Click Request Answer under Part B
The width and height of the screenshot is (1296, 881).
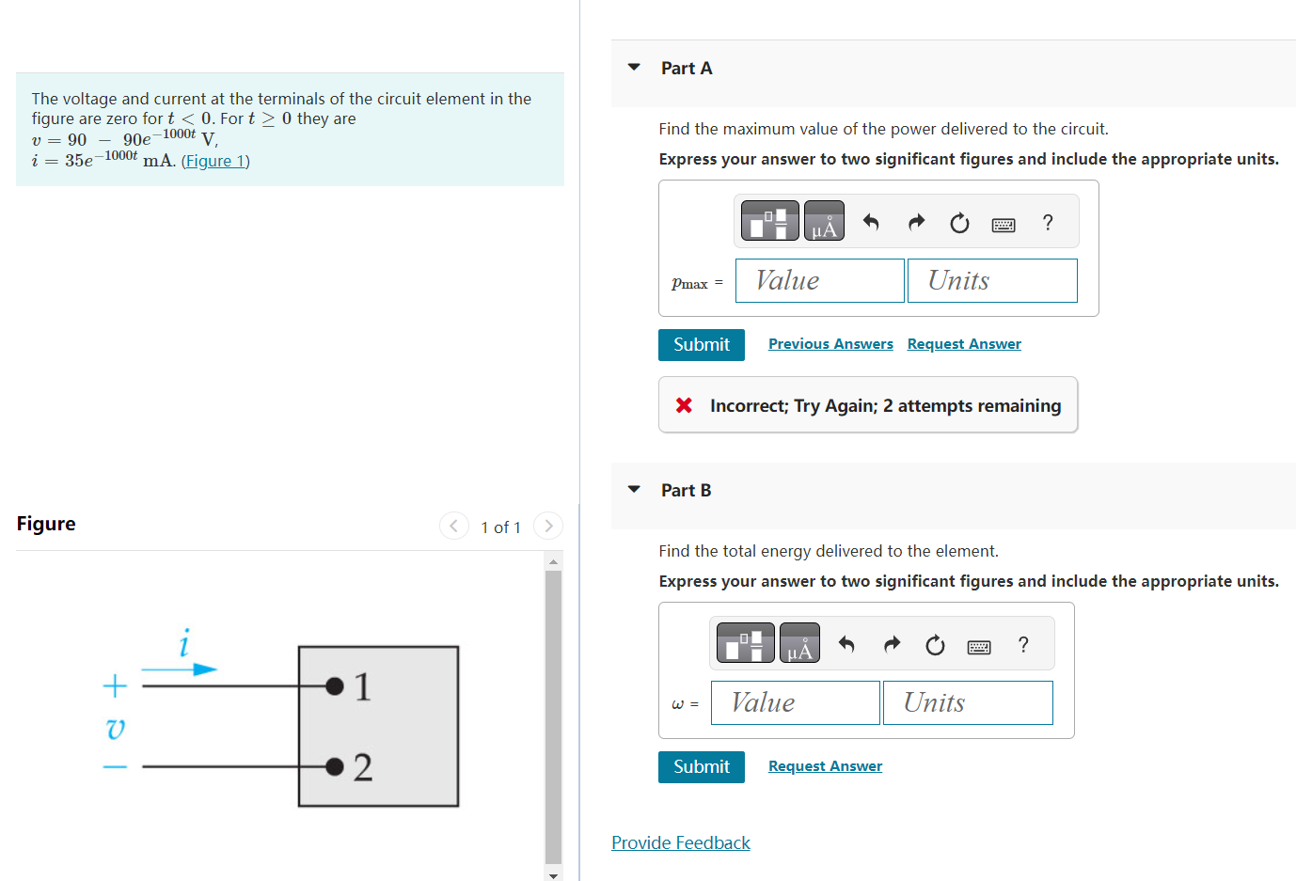[x=825, y=765]
